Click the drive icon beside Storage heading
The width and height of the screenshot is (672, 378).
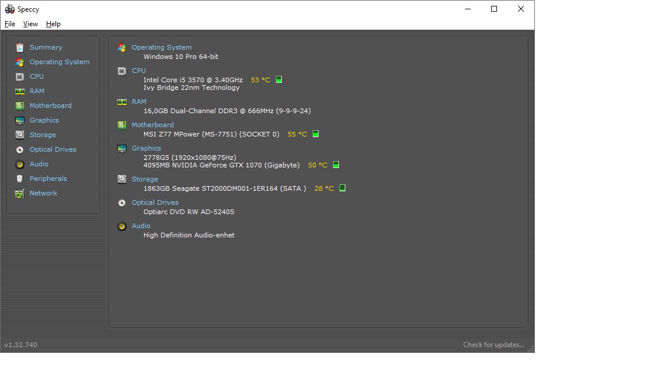122,179
